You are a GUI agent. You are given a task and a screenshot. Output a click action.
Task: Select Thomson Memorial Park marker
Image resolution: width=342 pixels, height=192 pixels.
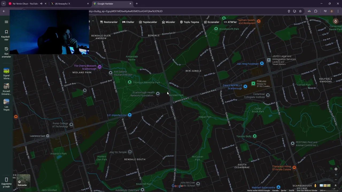[130, 82]
